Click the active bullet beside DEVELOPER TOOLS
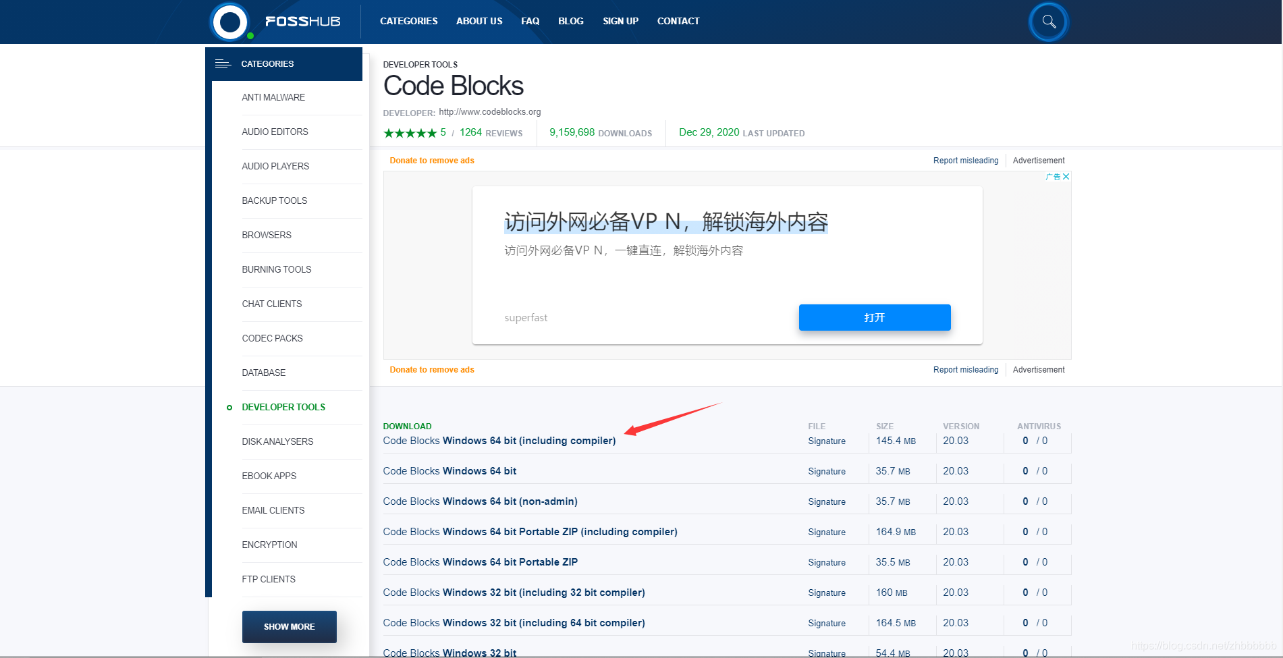The width and height of the screenshot is (1283, 658). click(x=229, y=407)
